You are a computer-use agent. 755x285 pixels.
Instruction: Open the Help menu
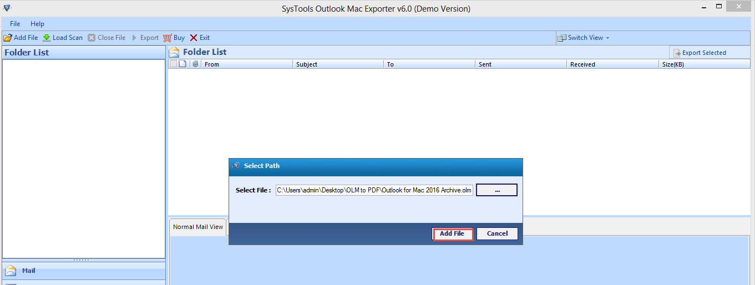tap(38, 24)
